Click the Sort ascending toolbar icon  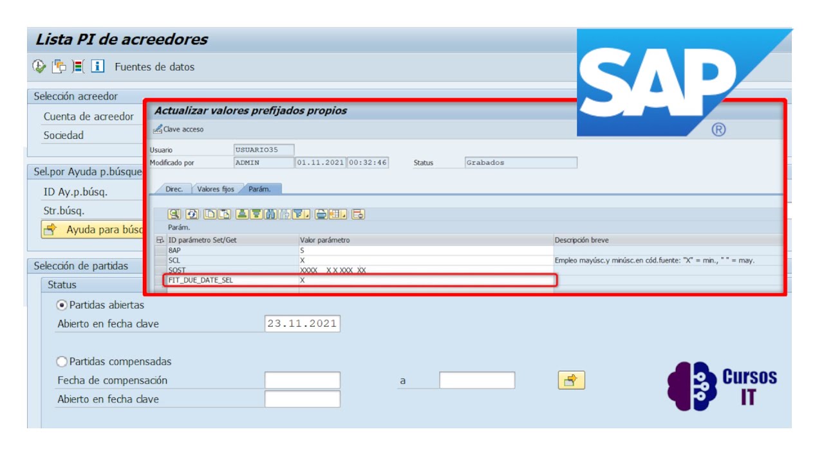point(242,214)
